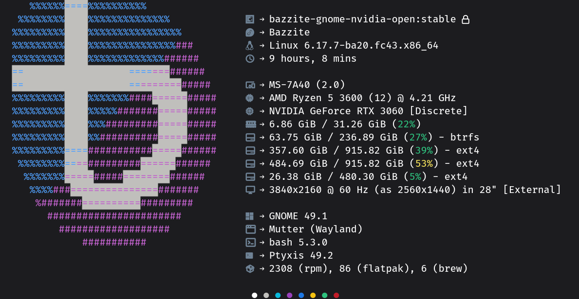Click the CPU chip icon beside AMD Ryzen

coord(250,98)
